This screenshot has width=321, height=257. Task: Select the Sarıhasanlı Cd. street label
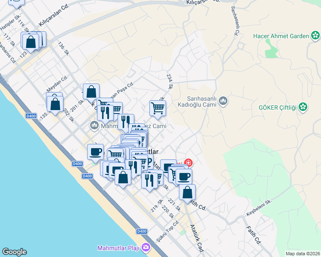235,21
